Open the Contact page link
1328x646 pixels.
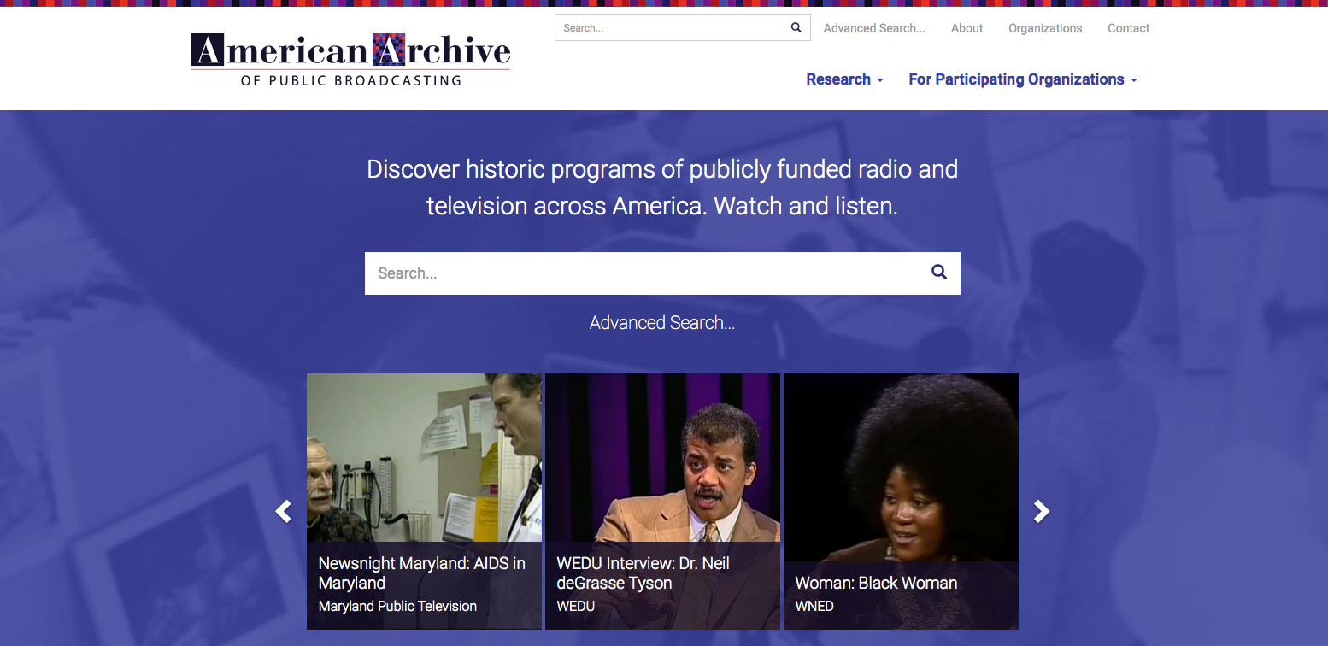pos(1128,28)
